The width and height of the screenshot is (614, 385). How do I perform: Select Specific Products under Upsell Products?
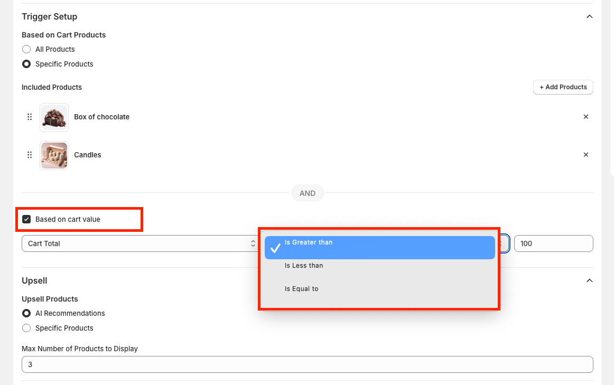coord(26,328)
